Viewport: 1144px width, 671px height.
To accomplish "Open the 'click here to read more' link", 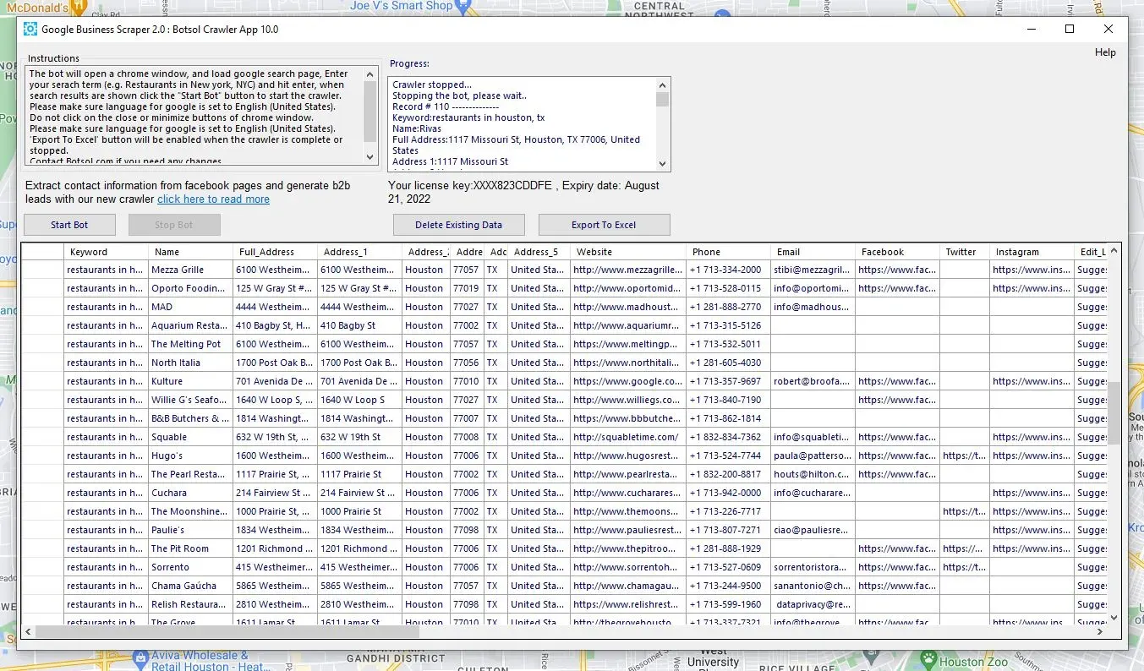I will coord(213,199).
